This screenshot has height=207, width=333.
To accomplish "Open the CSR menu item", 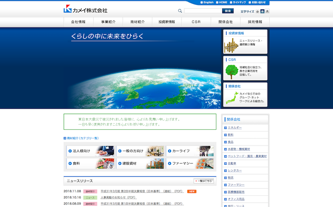I will (x=196, y=22).
